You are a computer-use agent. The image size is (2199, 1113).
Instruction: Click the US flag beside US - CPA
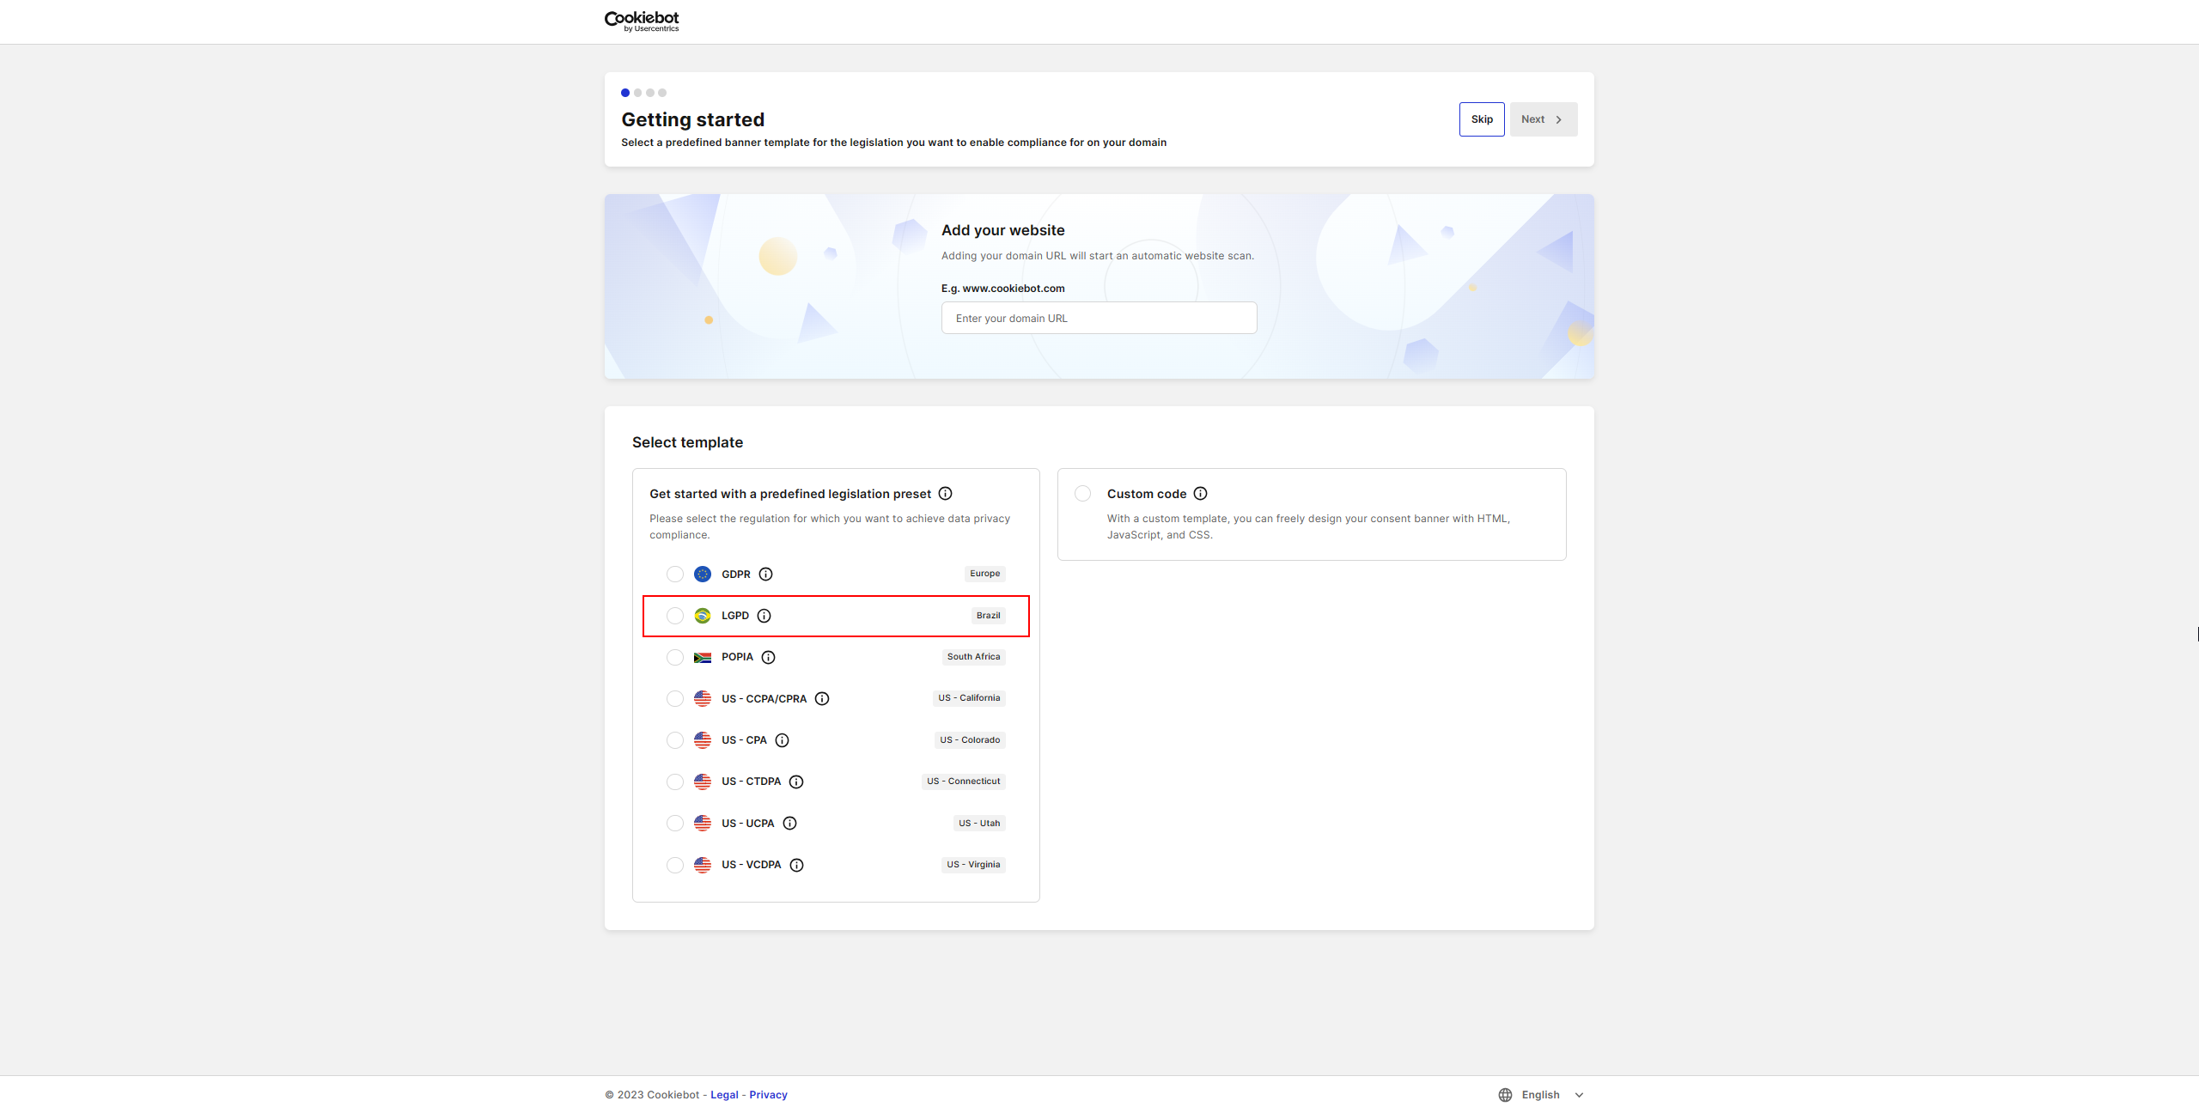[703, 740]
